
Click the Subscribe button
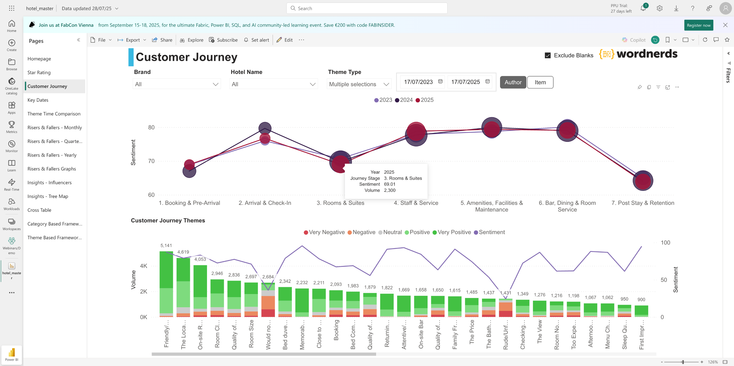[x=223, y=40]
